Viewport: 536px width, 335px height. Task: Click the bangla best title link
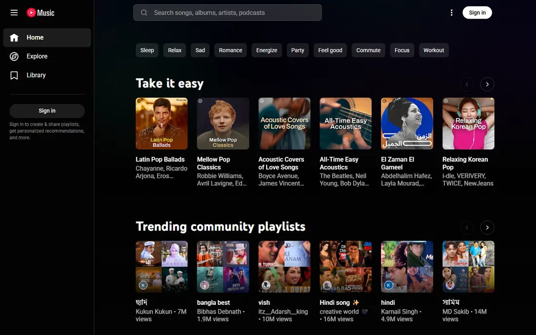[213, 302]
